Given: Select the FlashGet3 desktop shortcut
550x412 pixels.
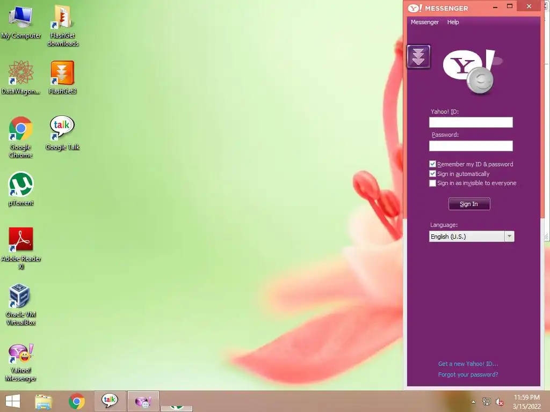Looking at the screenshot, I should point(62,77).
